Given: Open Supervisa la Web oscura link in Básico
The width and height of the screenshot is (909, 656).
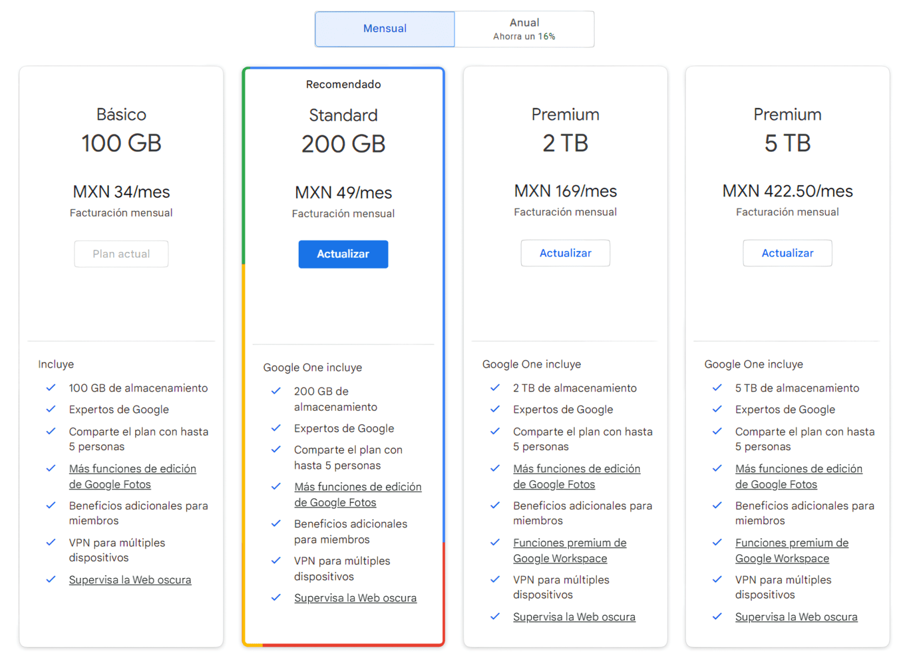Looking at the screenshot, I should pos(130,580).
